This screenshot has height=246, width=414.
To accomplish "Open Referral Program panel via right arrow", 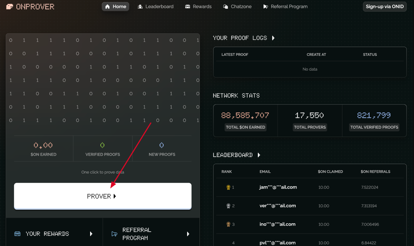I will click(188, 234).
